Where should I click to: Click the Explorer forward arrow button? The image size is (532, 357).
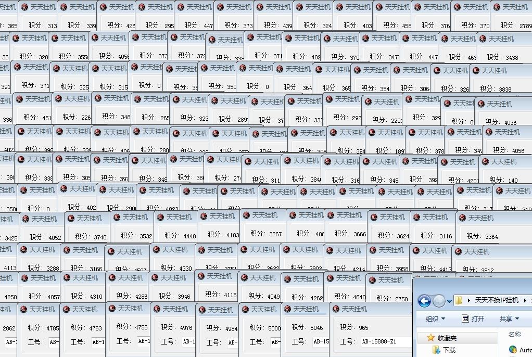pos(439,301)
